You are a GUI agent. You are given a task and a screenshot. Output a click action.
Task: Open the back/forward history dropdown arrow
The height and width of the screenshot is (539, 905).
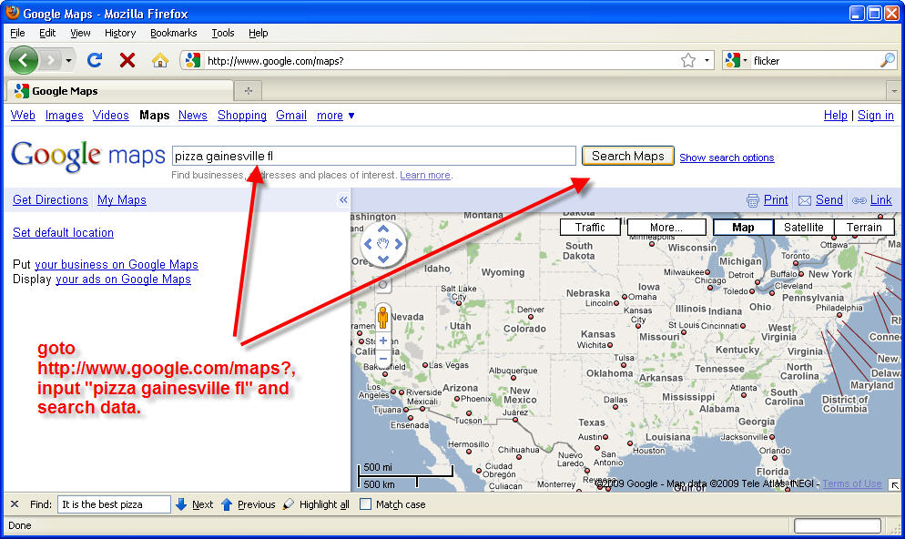(68, 61)
